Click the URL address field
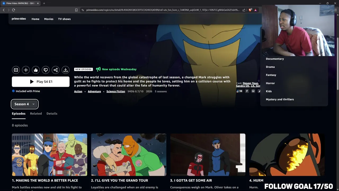Screen dimensions: 339x191 163,10
